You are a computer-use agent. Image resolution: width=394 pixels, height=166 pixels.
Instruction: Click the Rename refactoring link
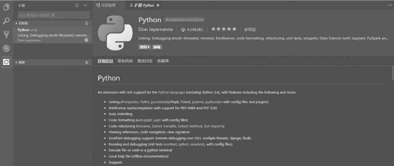point(143,126)
